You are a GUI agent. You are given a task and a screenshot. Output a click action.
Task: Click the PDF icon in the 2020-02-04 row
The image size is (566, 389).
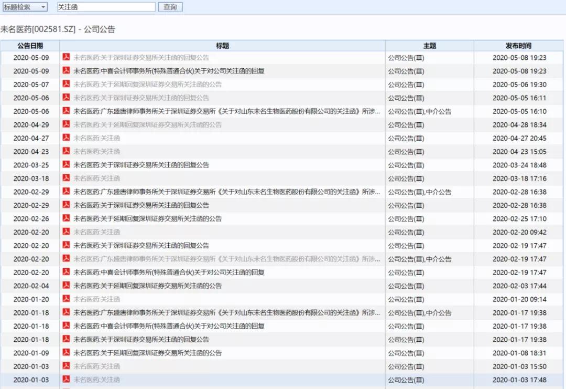point(67,286)
